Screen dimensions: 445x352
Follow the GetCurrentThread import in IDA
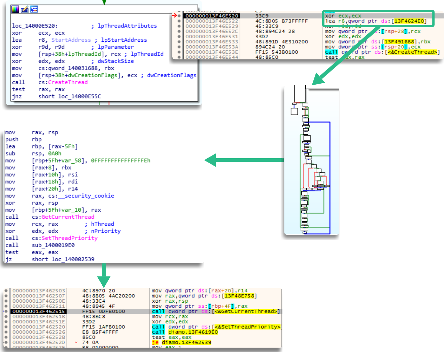tap(68, 217)
